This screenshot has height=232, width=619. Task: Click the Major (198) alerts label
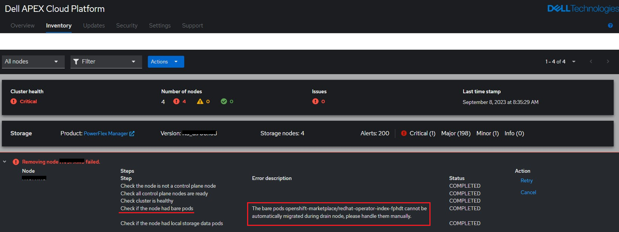pyautogui.click(x=456, y=133)
